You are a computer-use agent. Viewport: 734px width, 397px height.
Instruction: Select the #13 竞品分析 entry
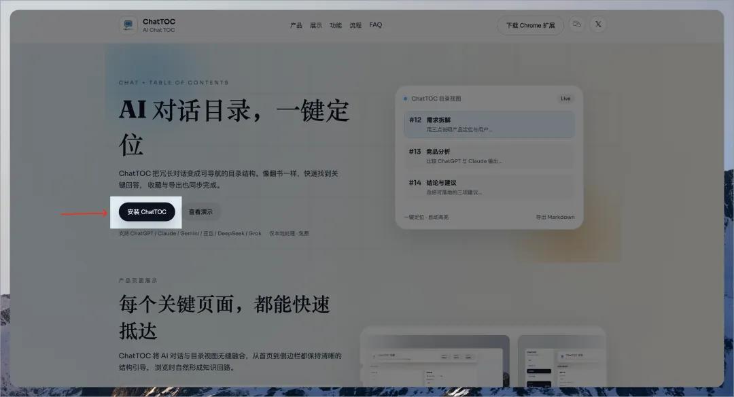(489, 156)
